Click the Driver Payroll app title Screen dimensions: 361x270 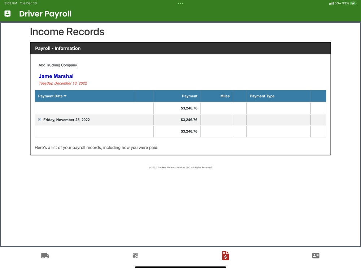pos(45,14)
